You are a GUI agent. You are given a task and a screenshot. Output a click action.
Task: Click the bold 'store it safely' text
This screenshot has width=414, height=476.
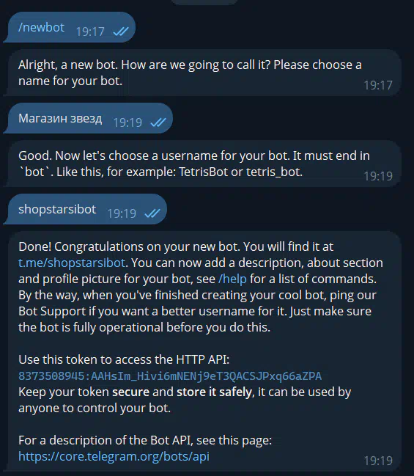click(214, 392)
